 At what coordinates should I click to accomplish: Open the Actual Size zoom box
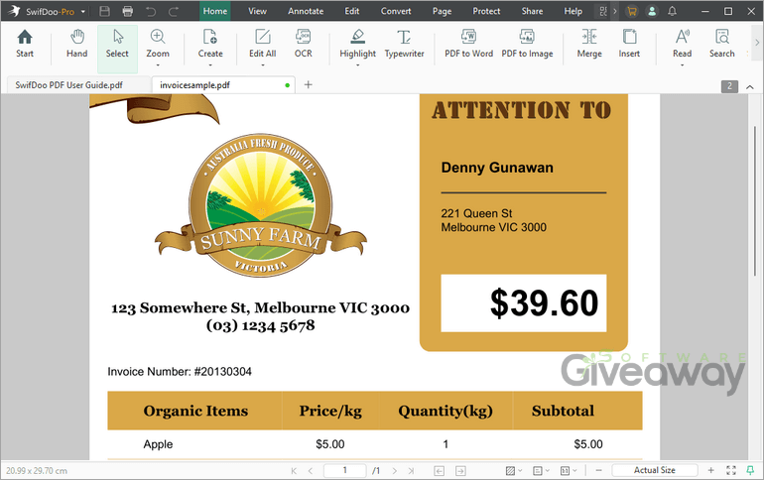(655, 470)
